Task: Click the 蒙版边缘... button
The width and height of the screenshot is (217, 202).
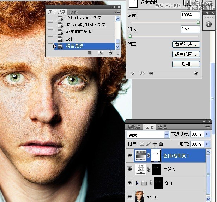Action: coord(186,44)
